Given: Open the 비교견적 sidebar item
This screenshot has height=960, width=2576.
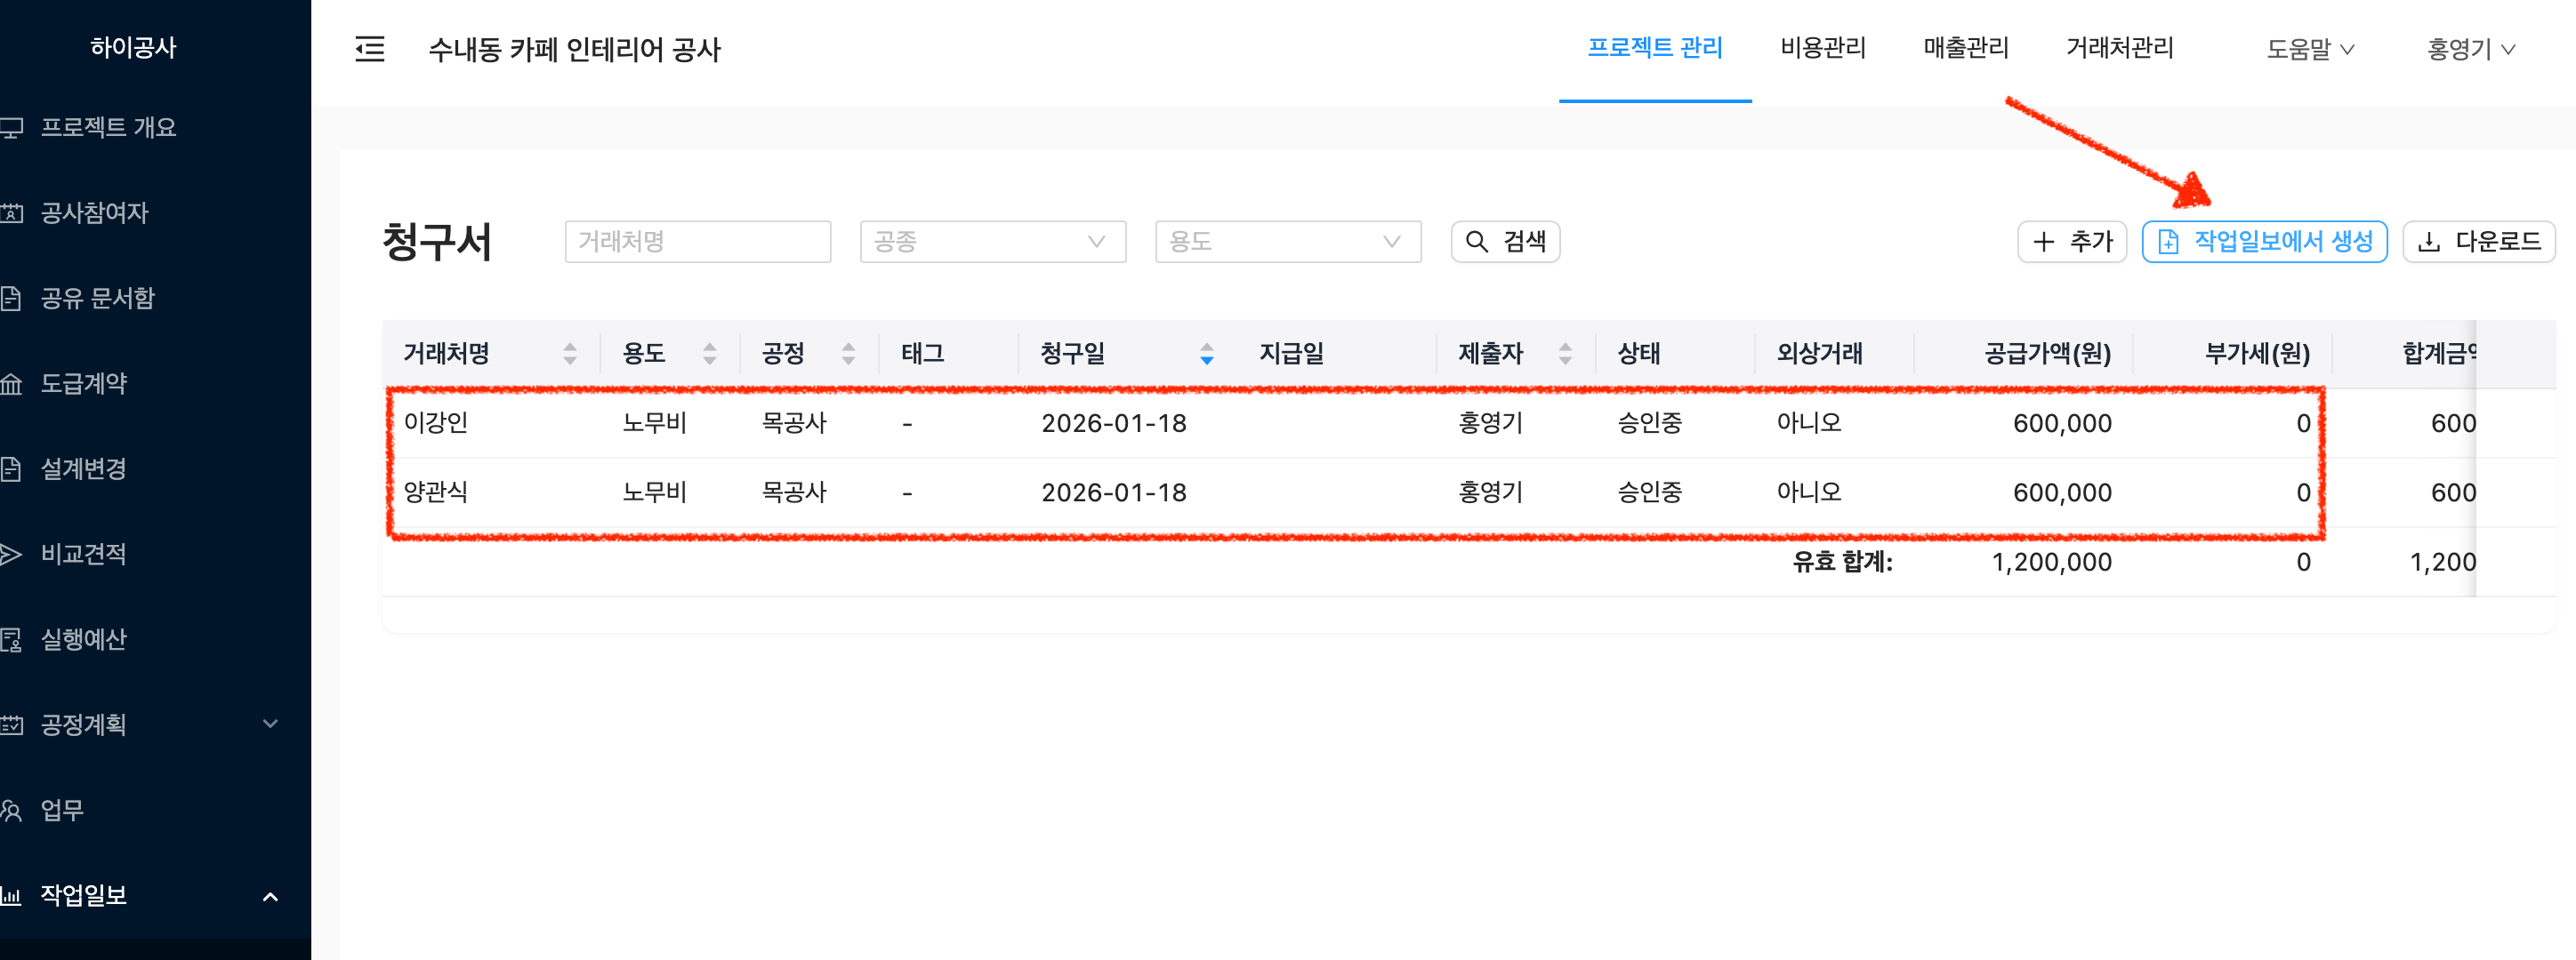Looking at the screenshot, I should (83, 555).
